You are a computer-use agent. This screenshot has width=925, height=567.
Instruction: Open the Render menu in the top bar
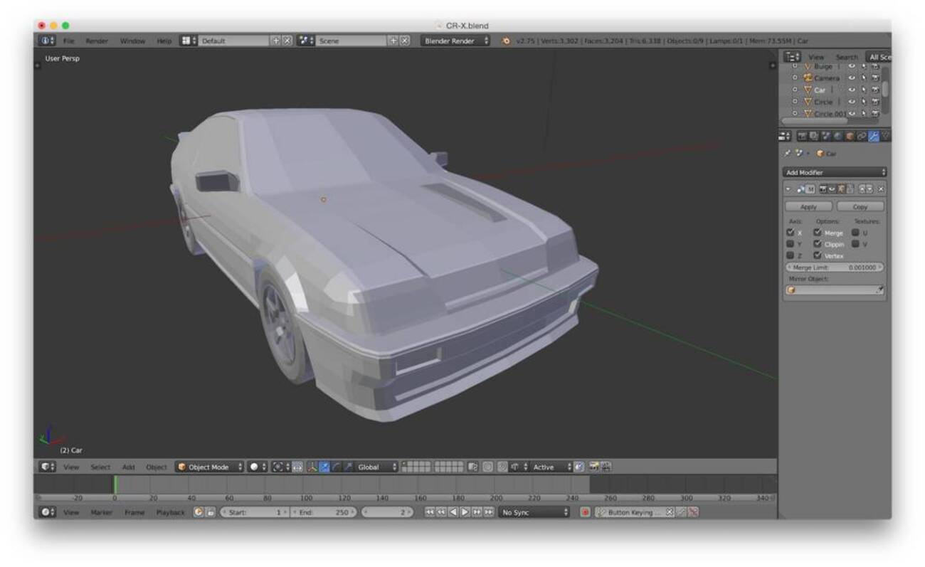[x=96, y=41]
